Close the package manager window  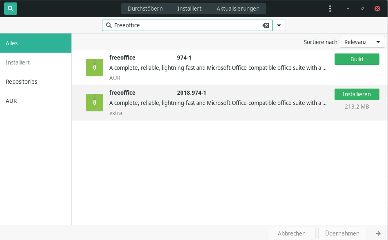(x=377, y=9)
